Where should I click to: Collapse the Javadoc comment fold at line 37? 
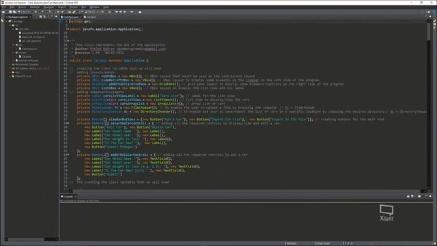point(68,41)
